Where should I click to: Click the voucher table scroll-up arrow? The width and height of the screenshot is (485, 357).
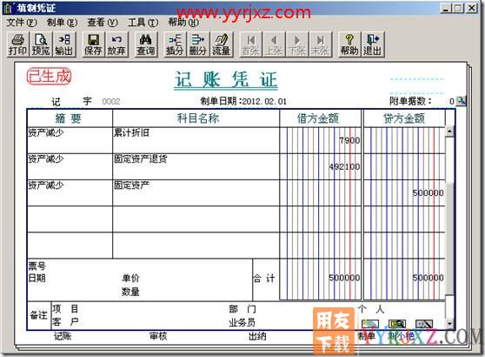tap(449, 131)
